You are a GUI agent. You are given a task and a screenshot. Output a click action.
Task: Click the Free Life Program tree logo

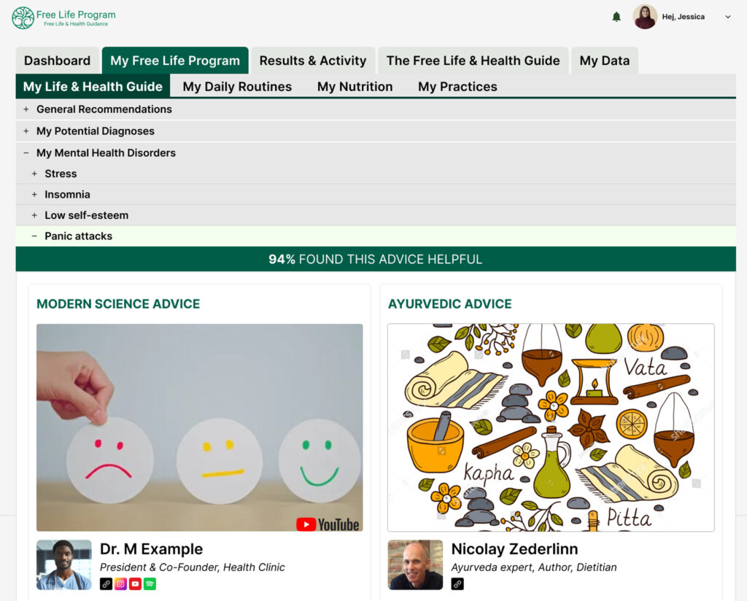[23, 18]
